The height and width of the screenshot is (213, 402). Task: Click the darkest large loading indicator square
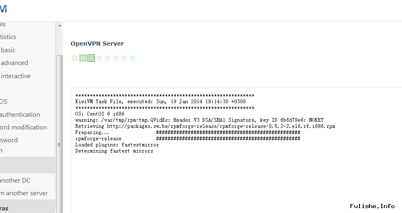[x=91, y=58]
